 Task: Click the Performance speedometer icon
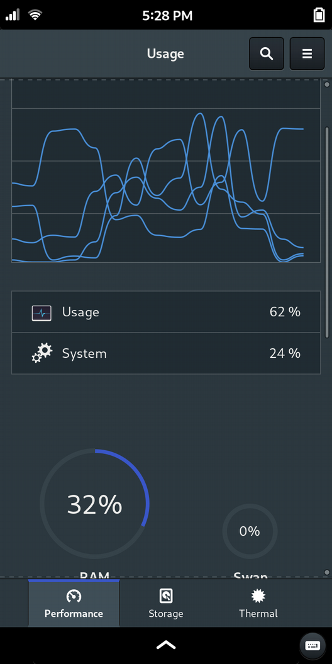coord(74,596)
